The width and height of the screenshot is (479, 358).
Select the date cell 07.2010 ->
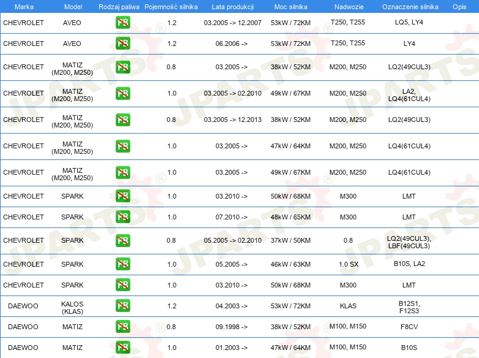point(232,217)
